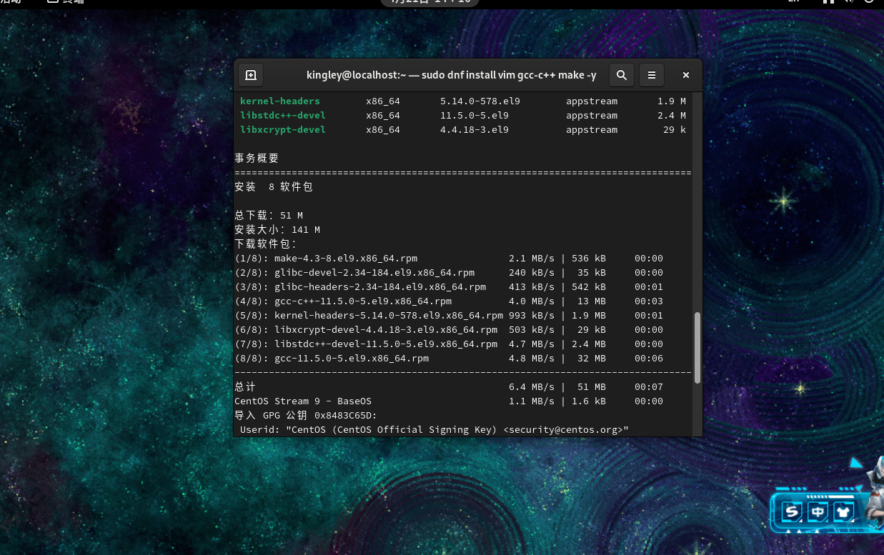884x555 pixels.
Task: Click the green kernel-headers package name
Action: point(280,101)
